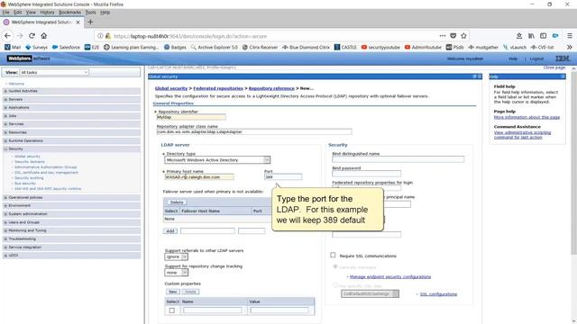The height and width of the screenshot is (324, 577).
Task: Click the Delete failover server button
Action: click(x=177, y=202)
